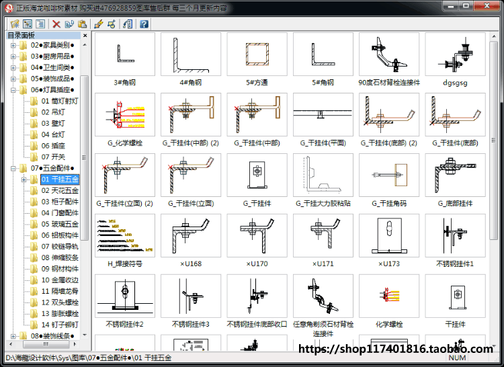The image size is (504, 367).
Task: Click the tree view panel toolbar icon
Action: point(28,24)
